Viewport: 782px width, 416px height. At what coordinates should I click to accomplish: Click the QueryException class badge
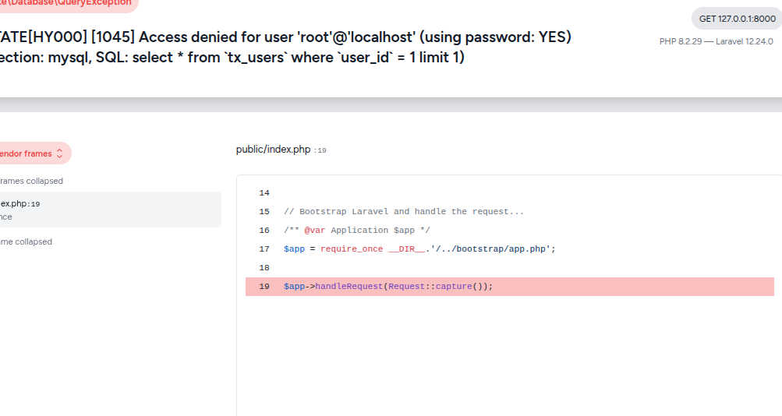coord(66,3)
